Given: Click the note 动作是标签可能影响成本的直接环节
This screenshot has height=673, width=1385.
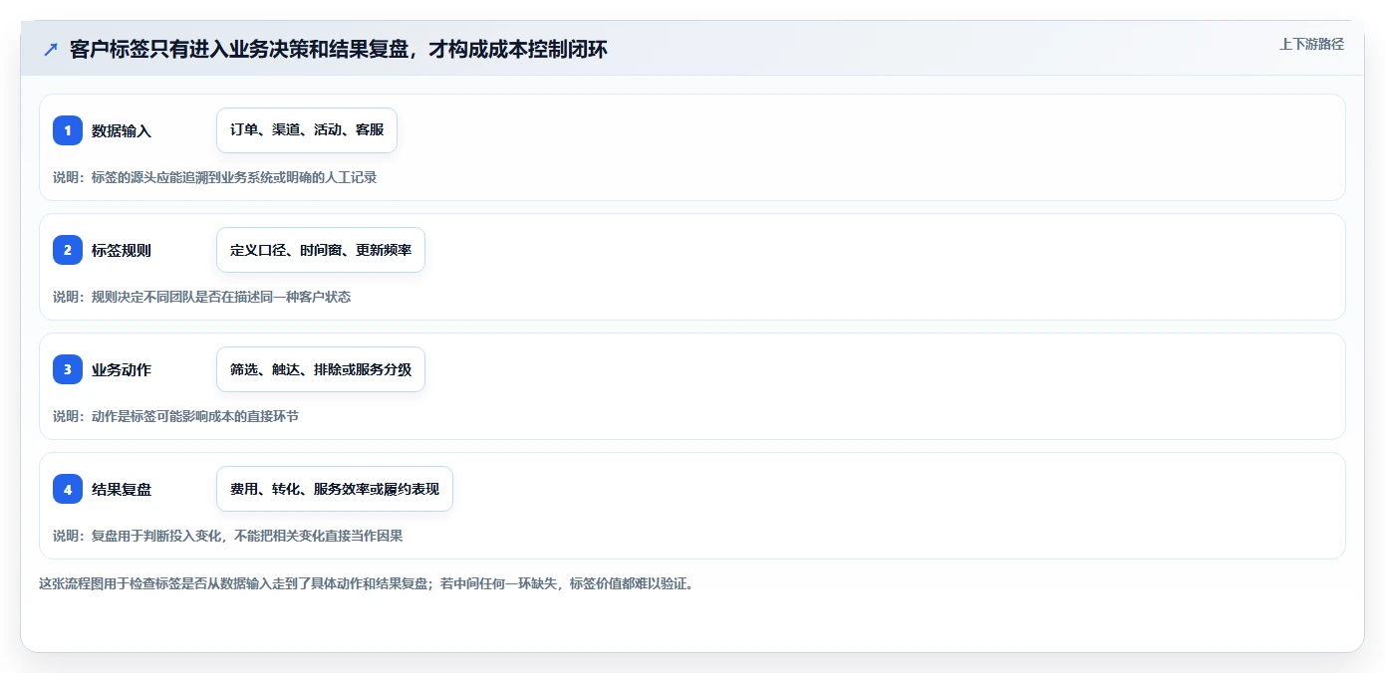Looking at the screenshot, I should [x=175, y=416].
